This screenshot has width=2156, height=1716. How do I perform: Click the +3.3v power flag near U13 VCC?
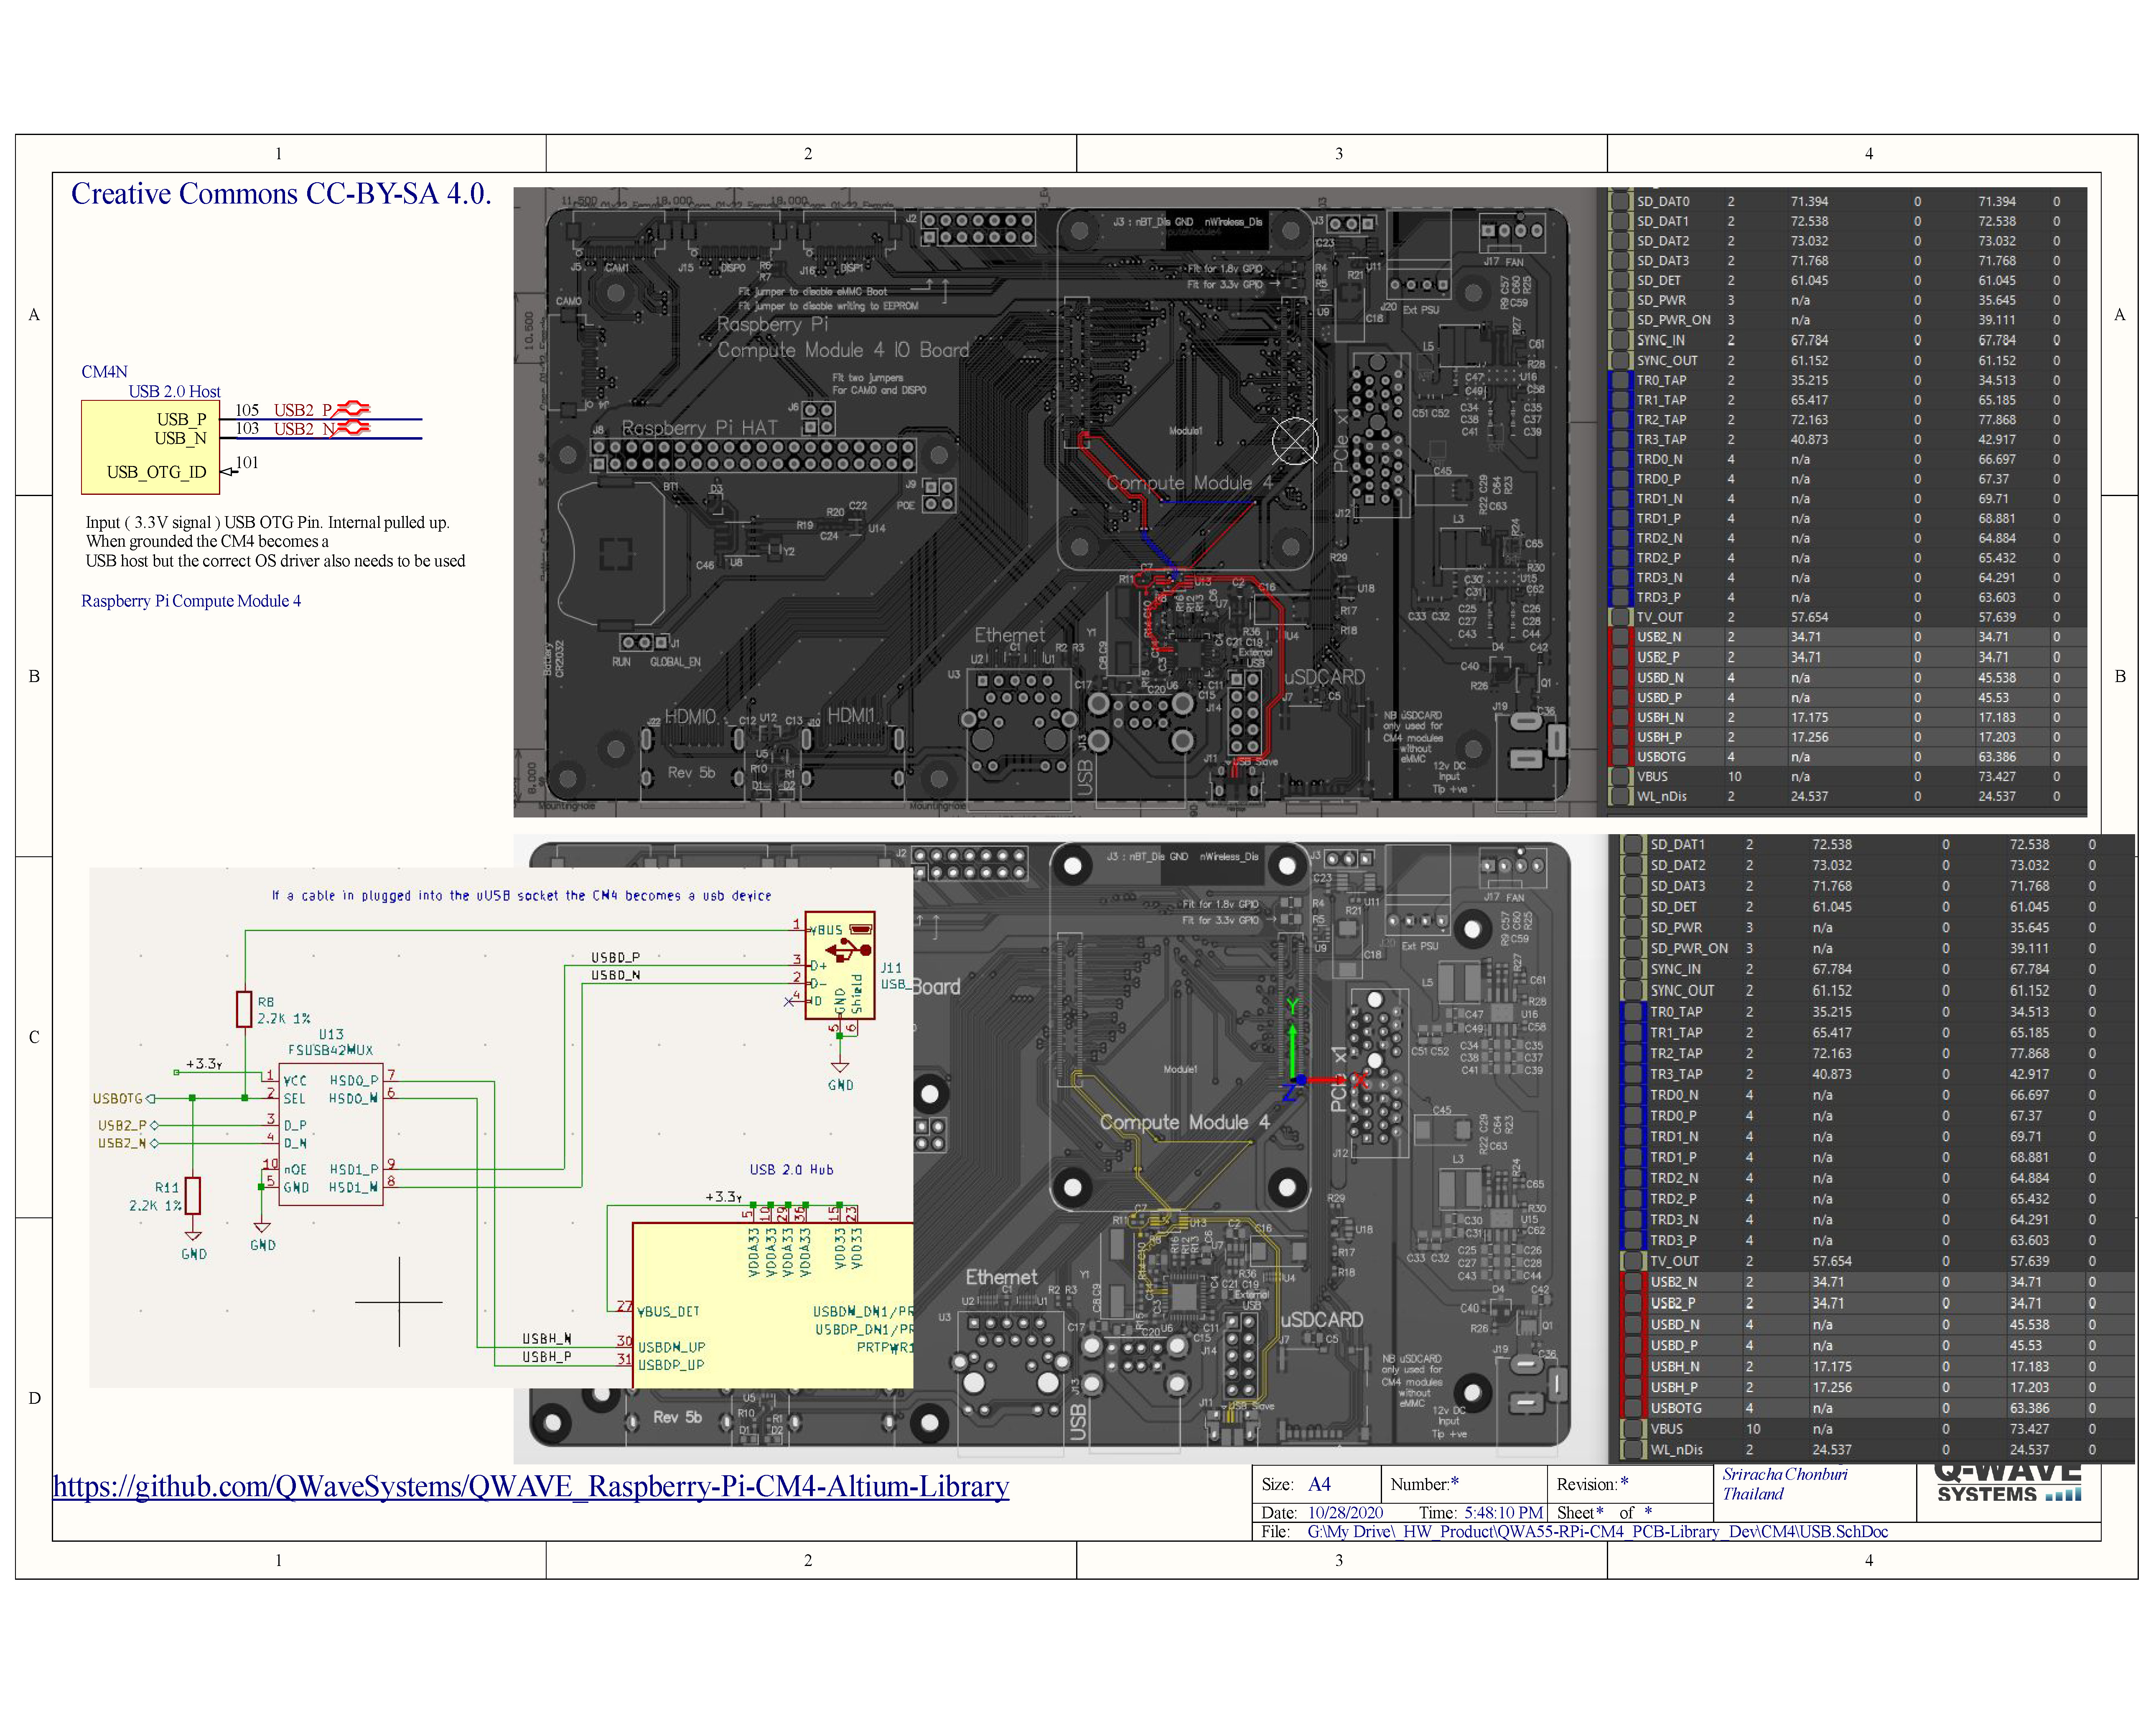[x=204, y=1064]
